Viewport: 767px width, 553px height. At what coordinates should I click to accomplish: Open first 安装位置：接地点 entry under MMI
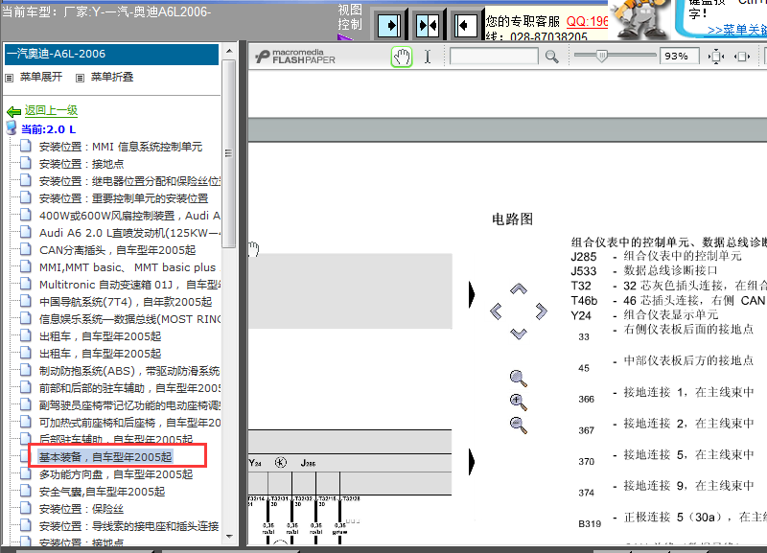81,164
